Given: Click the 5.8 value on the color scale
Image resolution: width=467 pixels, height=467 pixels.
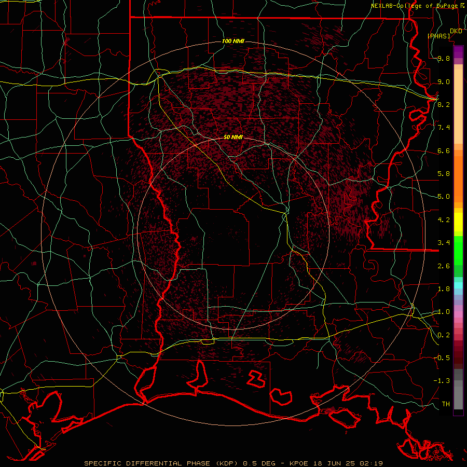Looking at the screenshot, I should pos(444,174).
